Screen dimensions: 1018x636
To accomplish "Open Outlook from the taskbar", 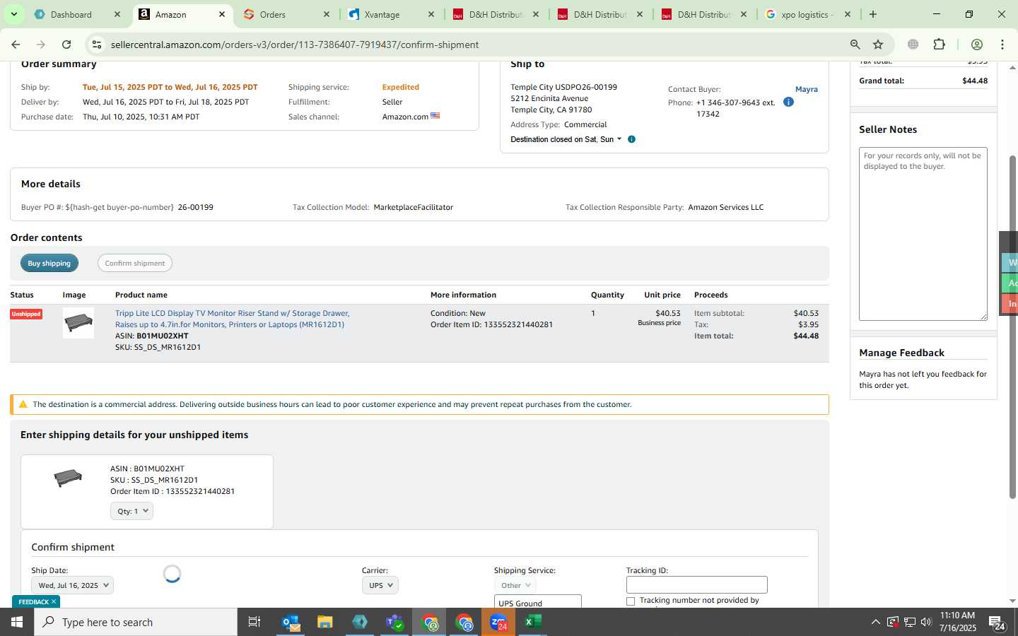I will click(x=291, y=622).
